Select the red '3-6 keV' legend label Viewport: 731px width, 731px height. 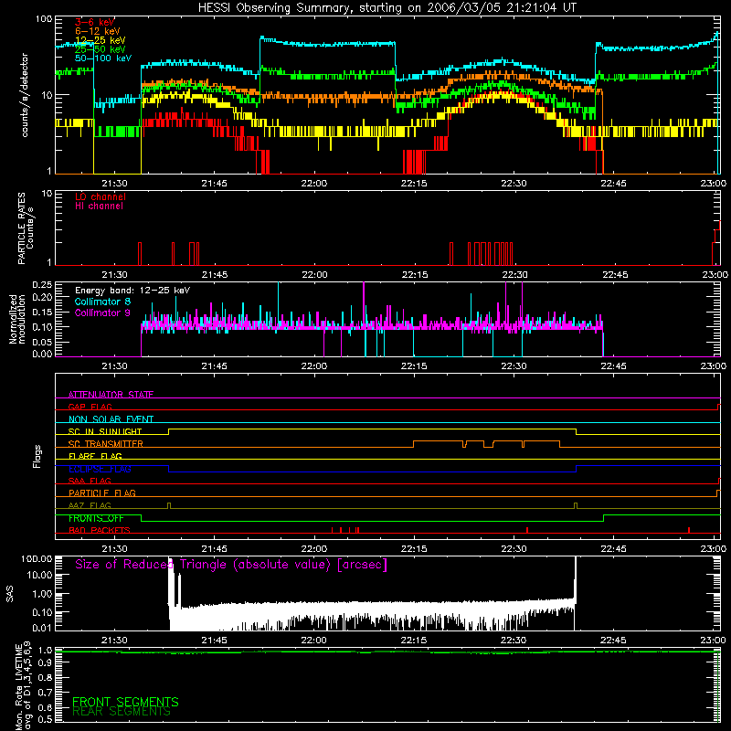pyautogui.click(x=95, y=22)
